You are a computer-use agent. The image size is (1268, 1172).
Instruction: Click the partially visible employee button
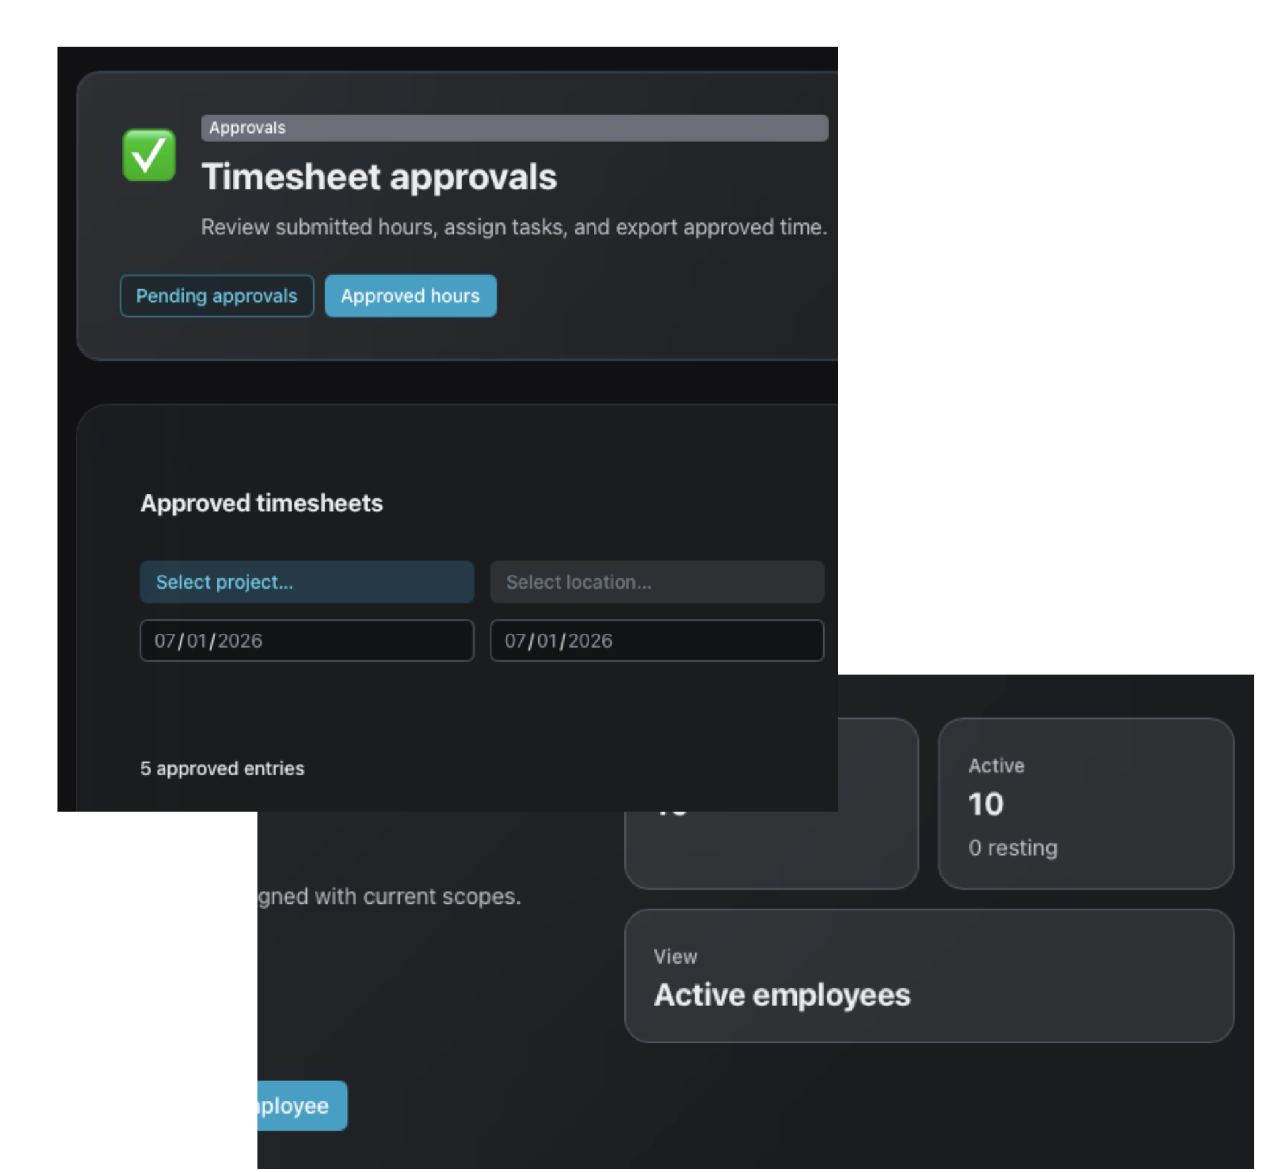(x=302, y=1106)
